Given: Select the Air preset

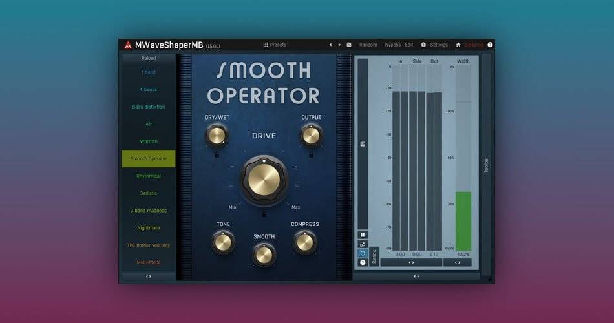Looking at the screenshot, I should pyautogui.click(x=149, y=124).
